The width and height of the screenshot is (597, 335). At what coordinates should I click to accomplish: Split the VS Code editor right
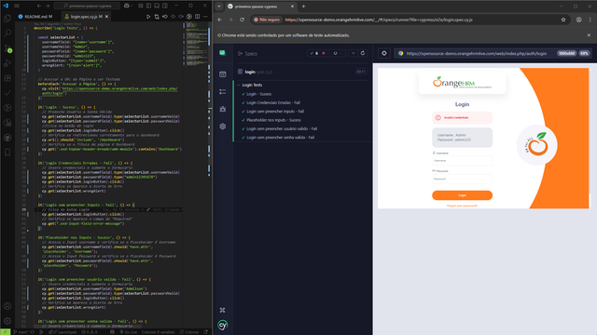tap(197, 17)
